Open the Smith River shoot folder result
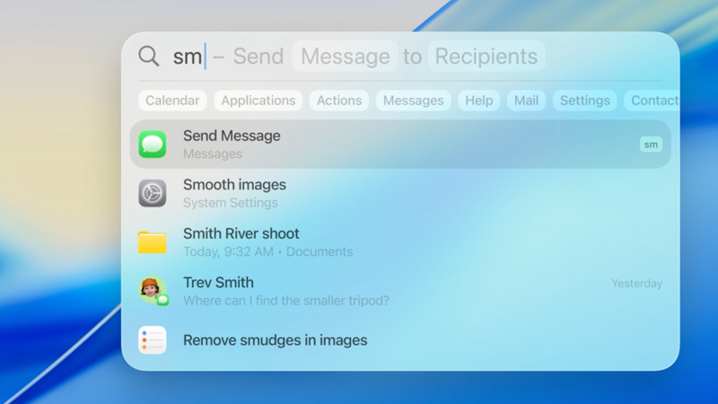This screenshot has height=404, width=718. point(400,242)
